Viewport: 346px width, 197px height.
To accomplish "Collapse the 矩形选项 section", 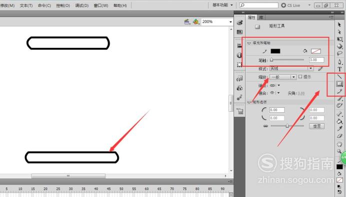I will coord(249,102).
